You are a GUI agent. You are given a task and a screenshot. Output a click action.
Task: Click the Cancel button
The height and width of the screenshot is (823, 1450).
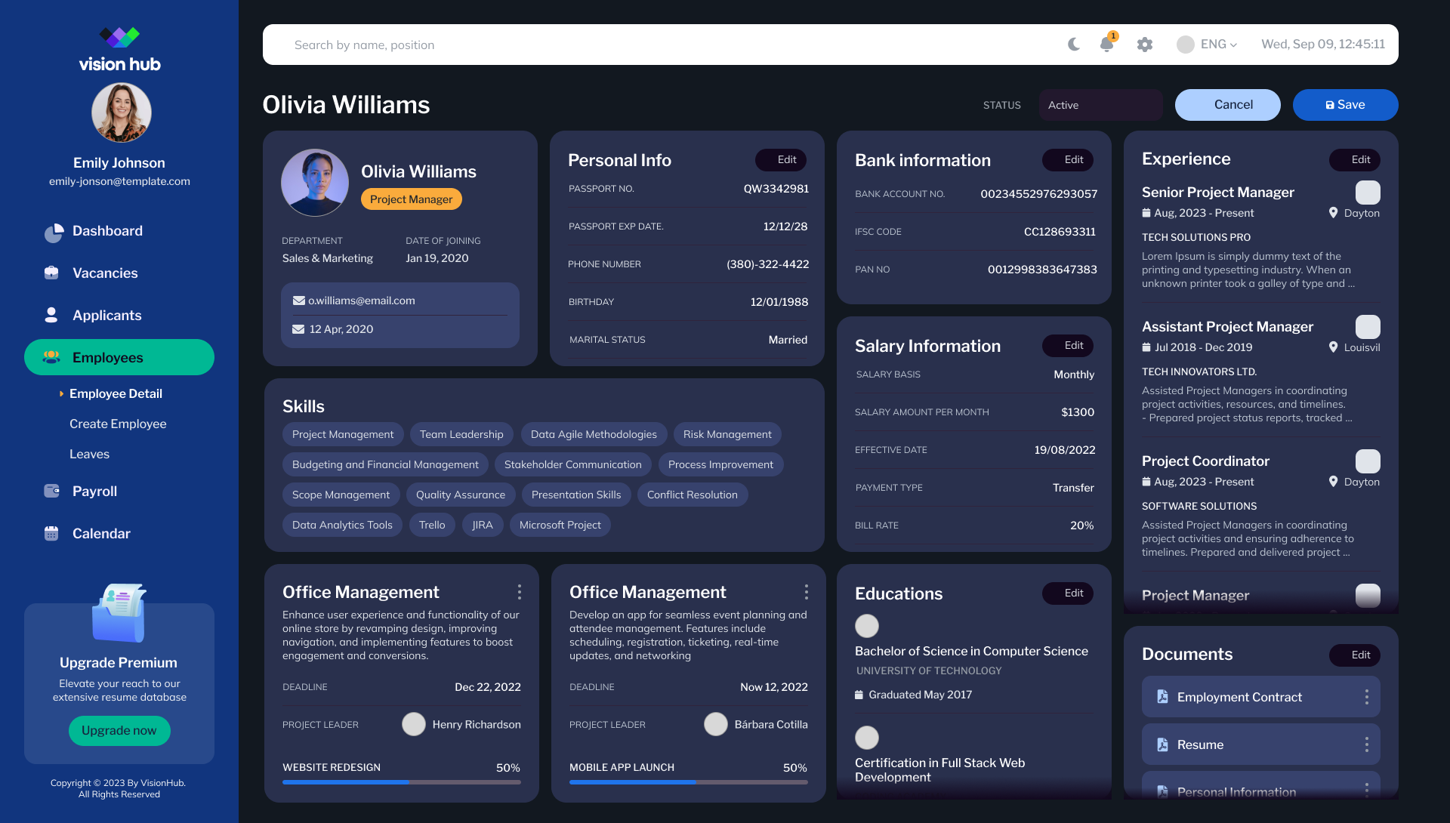pyautogui.click(x=1227, y=105)
